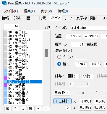This screenshot has height=114, width=107.
Task: Open the 編集(E) menu
Action: click(29, 11)
